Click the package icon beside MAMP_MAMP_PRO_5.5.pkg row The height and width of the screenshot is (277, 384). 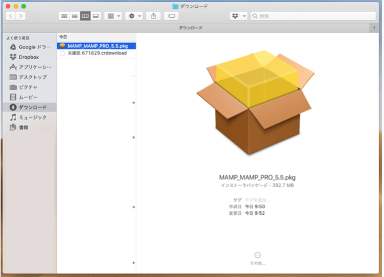tap(62, 46)
